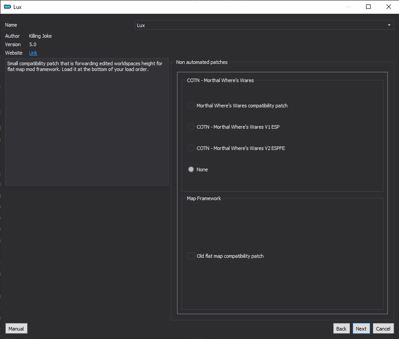Open the Name dropdown arrow

point(389,25)
